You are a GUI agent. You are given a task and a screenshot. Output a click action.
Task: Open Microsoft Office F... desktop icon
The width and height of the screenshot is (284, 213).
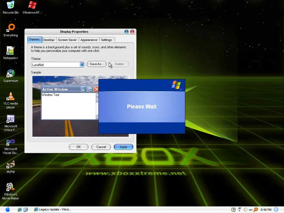click(11, 123)
